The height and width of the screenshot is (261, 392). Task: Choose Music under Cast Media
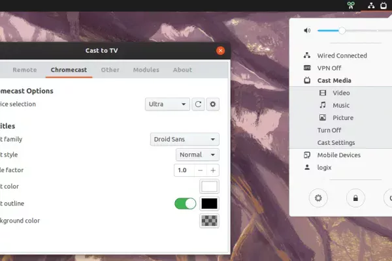pos(341,106)
